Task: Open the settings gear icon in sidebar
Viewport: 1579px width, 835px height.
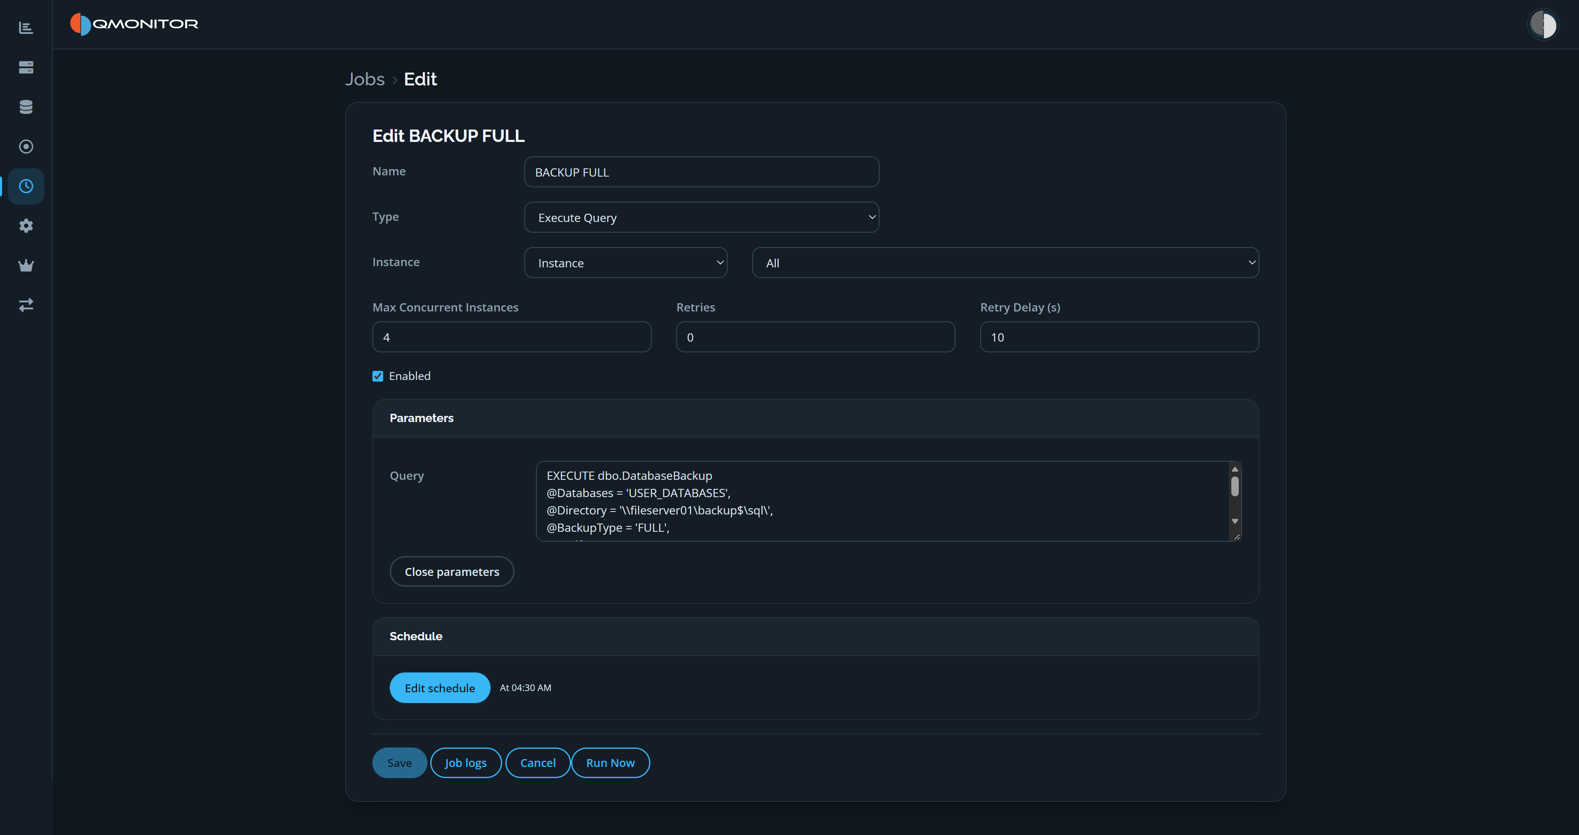Action: 26,225
